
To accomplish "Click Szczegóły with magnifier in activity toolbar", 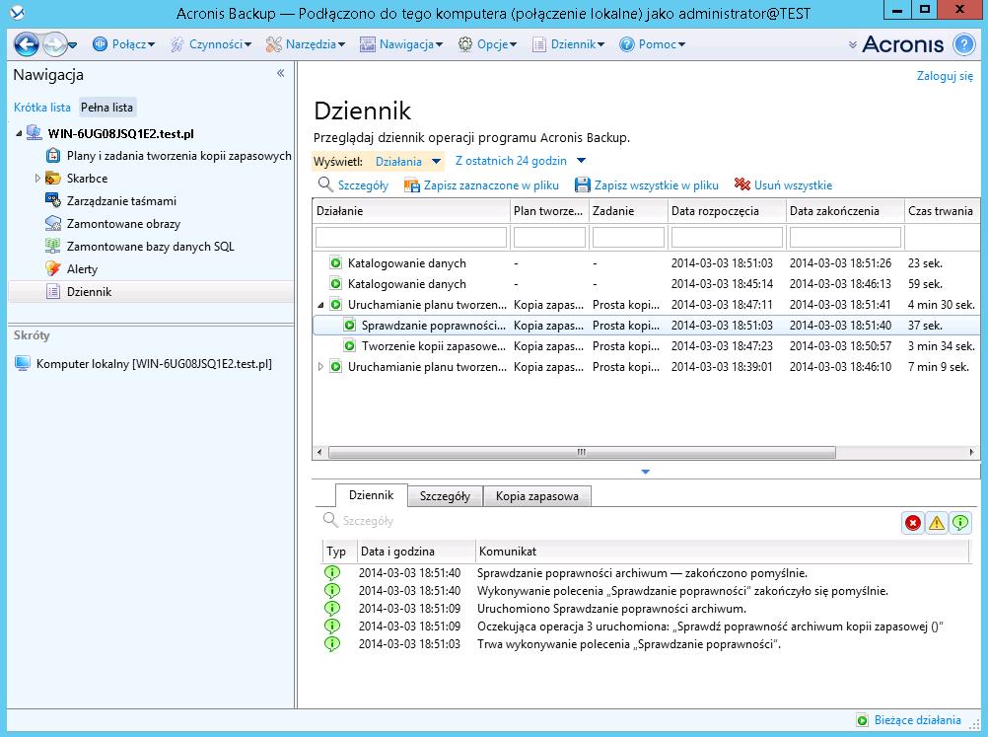I will pyautogui.click(x=353, y=184).
